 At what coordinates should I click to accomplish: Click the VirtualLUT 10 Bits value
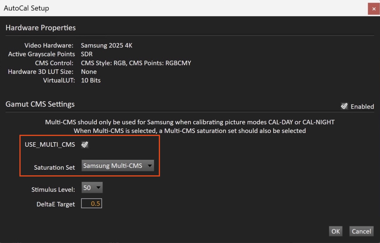coord(91,81)
